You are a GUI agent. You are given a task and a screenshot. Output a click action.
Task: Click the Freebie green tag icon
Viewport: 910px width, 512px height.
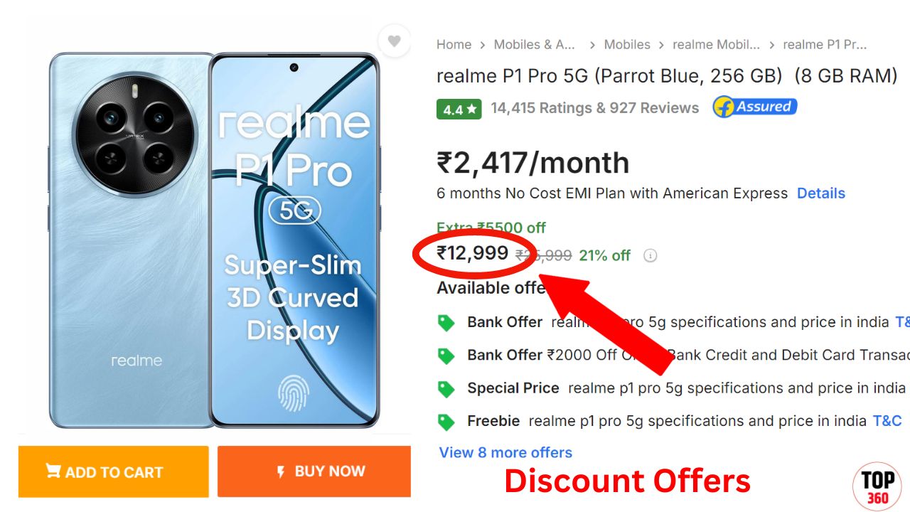446,422
